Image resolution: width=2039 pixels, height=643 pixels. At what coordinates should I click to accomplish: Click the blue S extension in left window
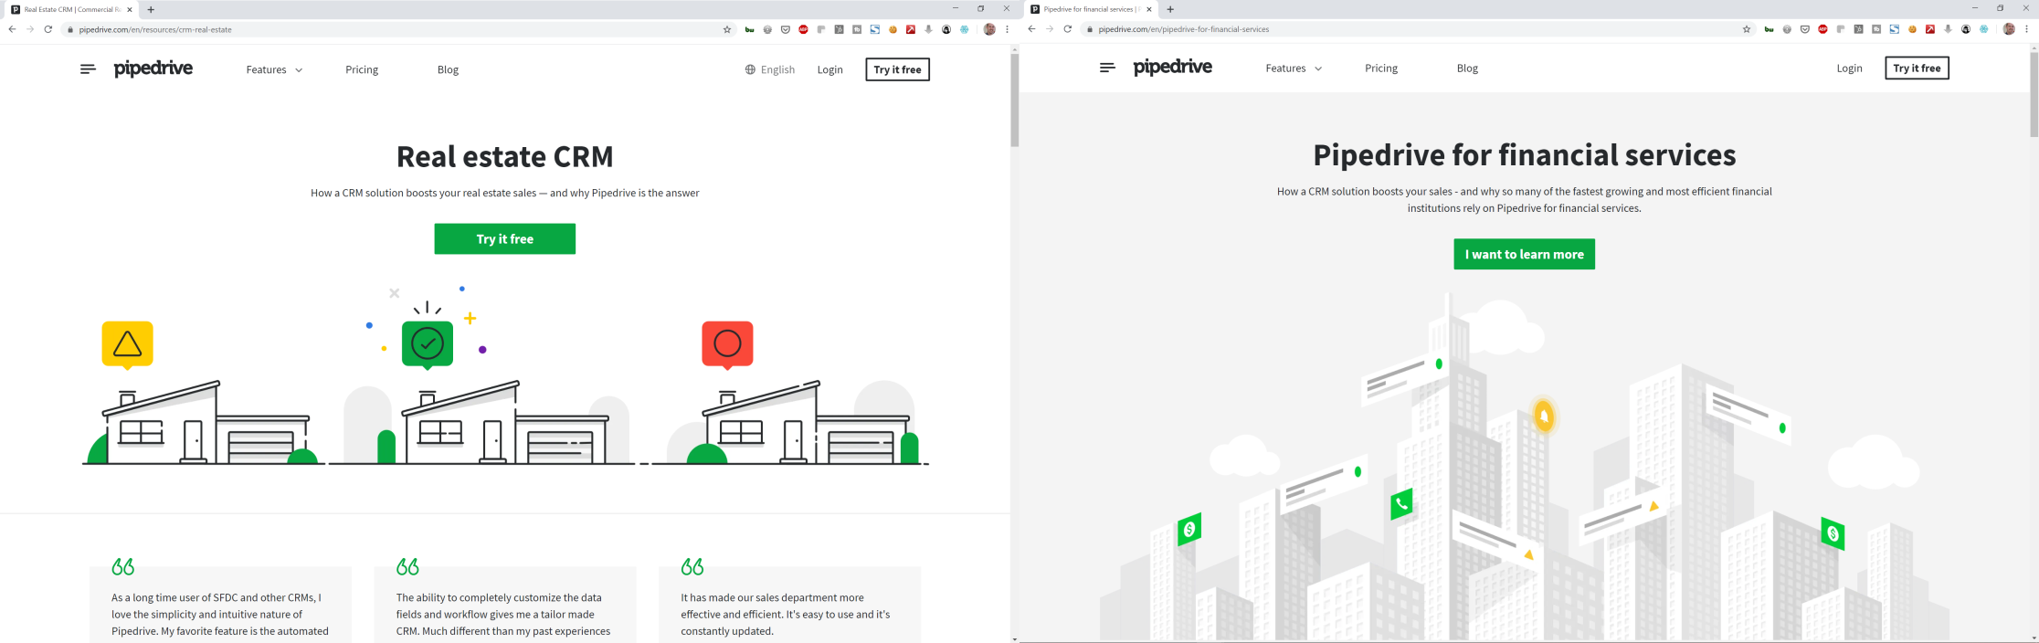coord(875,29)
